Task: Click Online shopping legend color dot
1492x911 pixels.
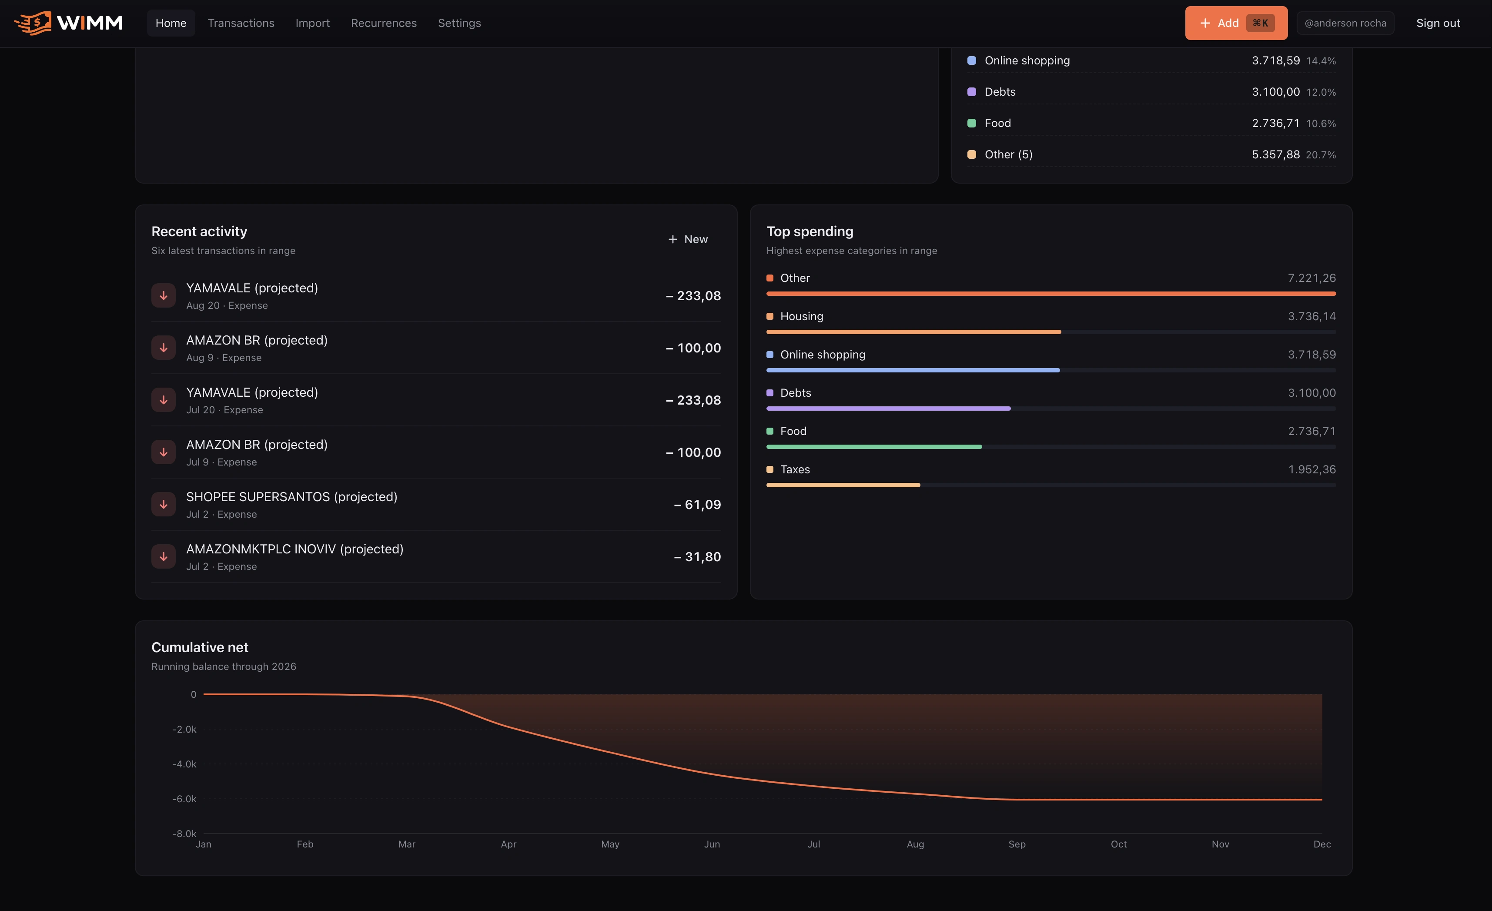Action: click(971, 60)
